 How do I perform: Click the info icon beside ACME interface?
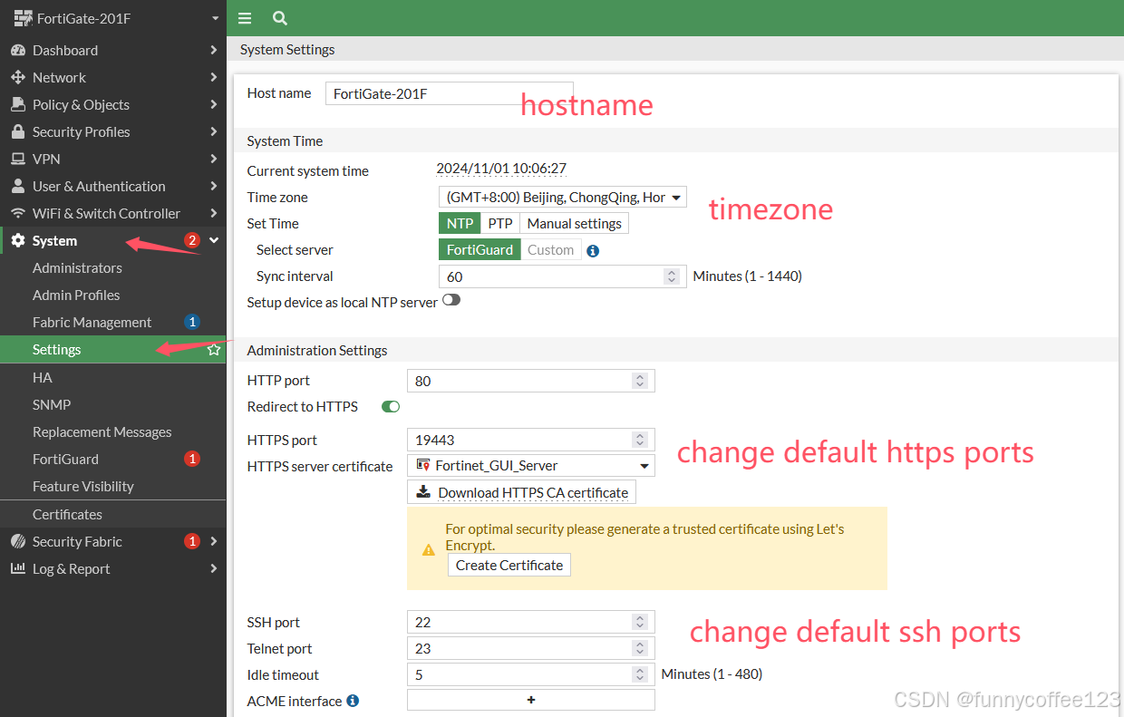click(x=353, y=701)
